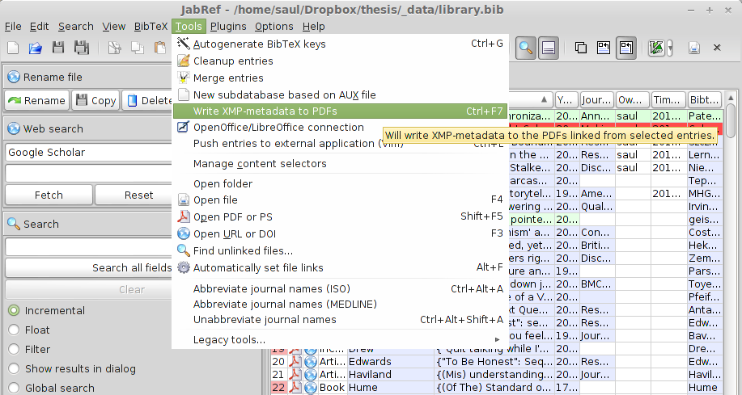Click the globe icon of Web search panel
The image size is (742, 395).
14,128
